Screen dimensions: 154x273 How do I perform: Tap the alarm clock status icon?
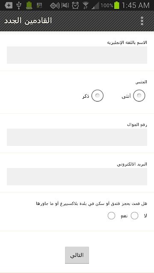pyautogui.click(x=75, y=6)
